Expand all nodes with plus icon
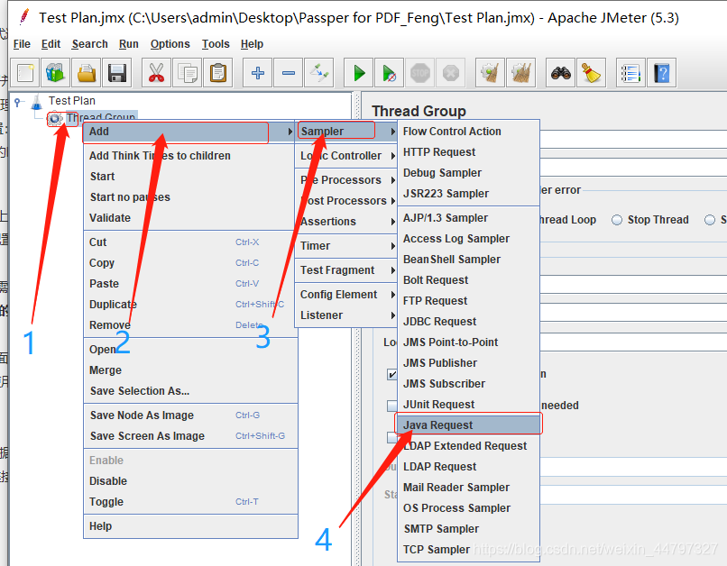Image resolution: width=727 pixels, height=566 pixels. (258, 73)
